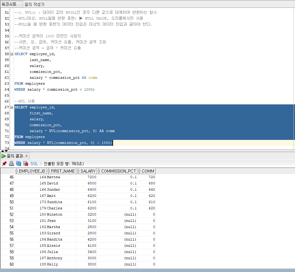Viewport: 295px width, 272px height.
Task: Select the cell containing Amit
Action: coord(61,196)
